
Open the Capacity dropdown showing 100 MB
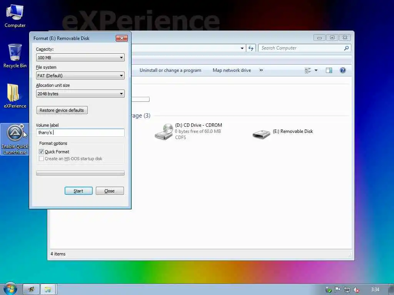tap(80, 58)
